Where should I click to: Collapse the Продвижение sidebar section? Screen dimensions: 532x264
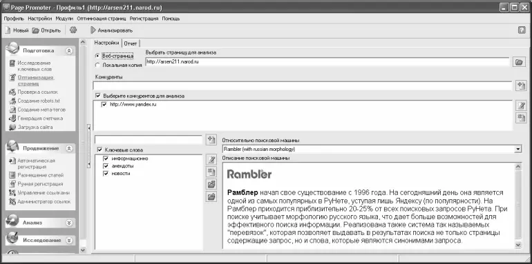click(x=69, y=148)
